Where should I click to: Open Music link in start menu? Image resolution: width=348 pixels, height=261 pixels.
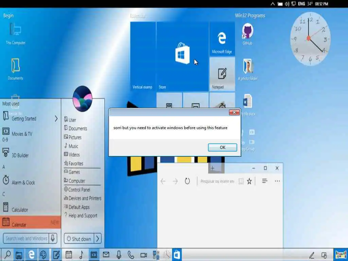(x=71, y=146)
